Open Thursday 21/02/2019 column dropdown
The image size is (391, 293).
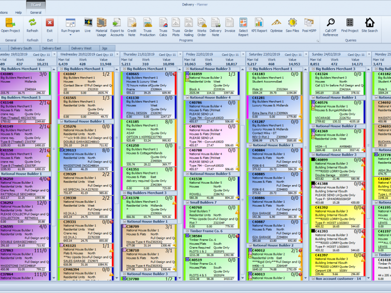coord(180,54)
